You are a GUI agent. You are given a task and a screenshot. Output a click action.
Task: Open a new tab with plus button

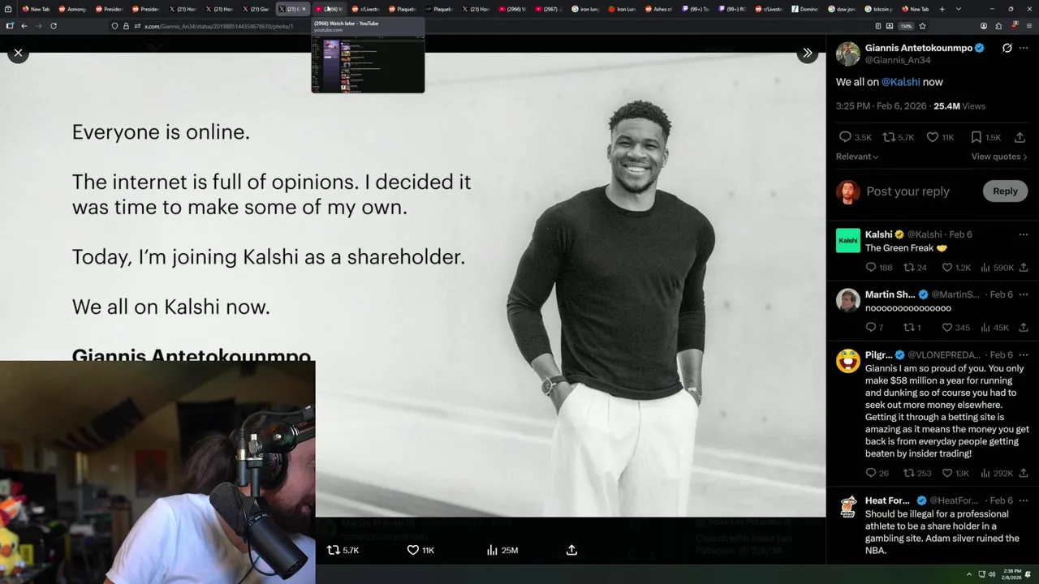pos(942,9)
